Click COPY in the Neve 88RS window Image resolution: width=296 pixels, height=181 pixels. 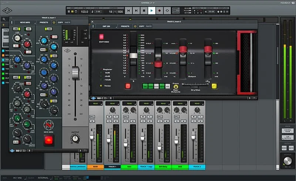(60, 23)
